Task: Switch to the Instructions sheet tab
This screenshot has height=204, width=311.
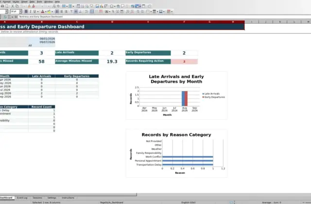Action: (68, 198)
